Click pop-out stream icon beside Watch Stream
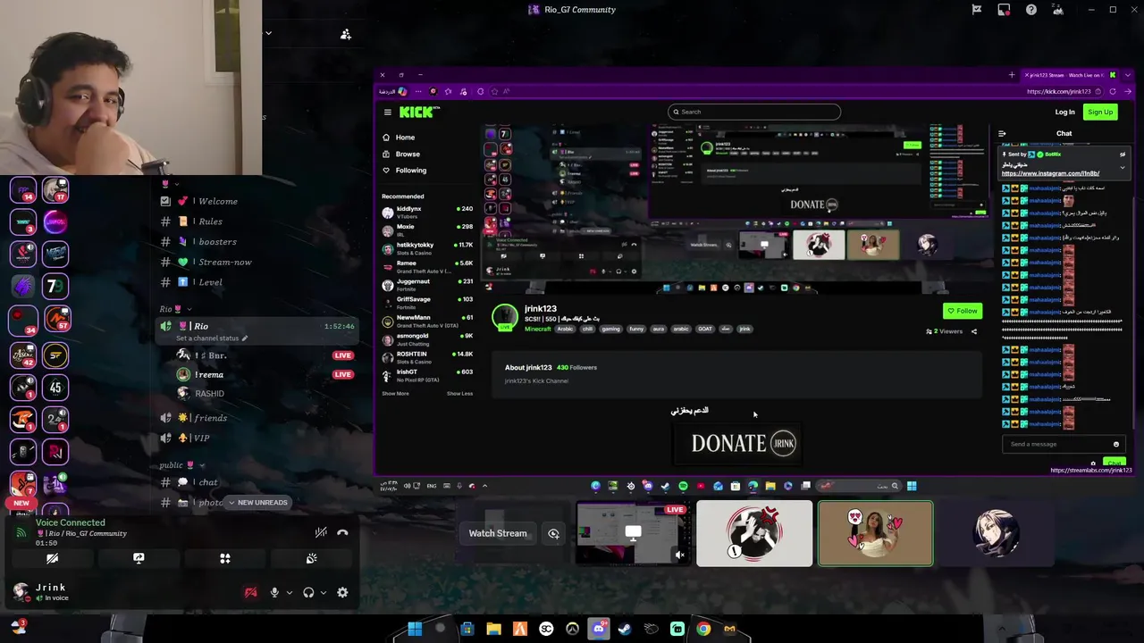 tap(553, 533)
